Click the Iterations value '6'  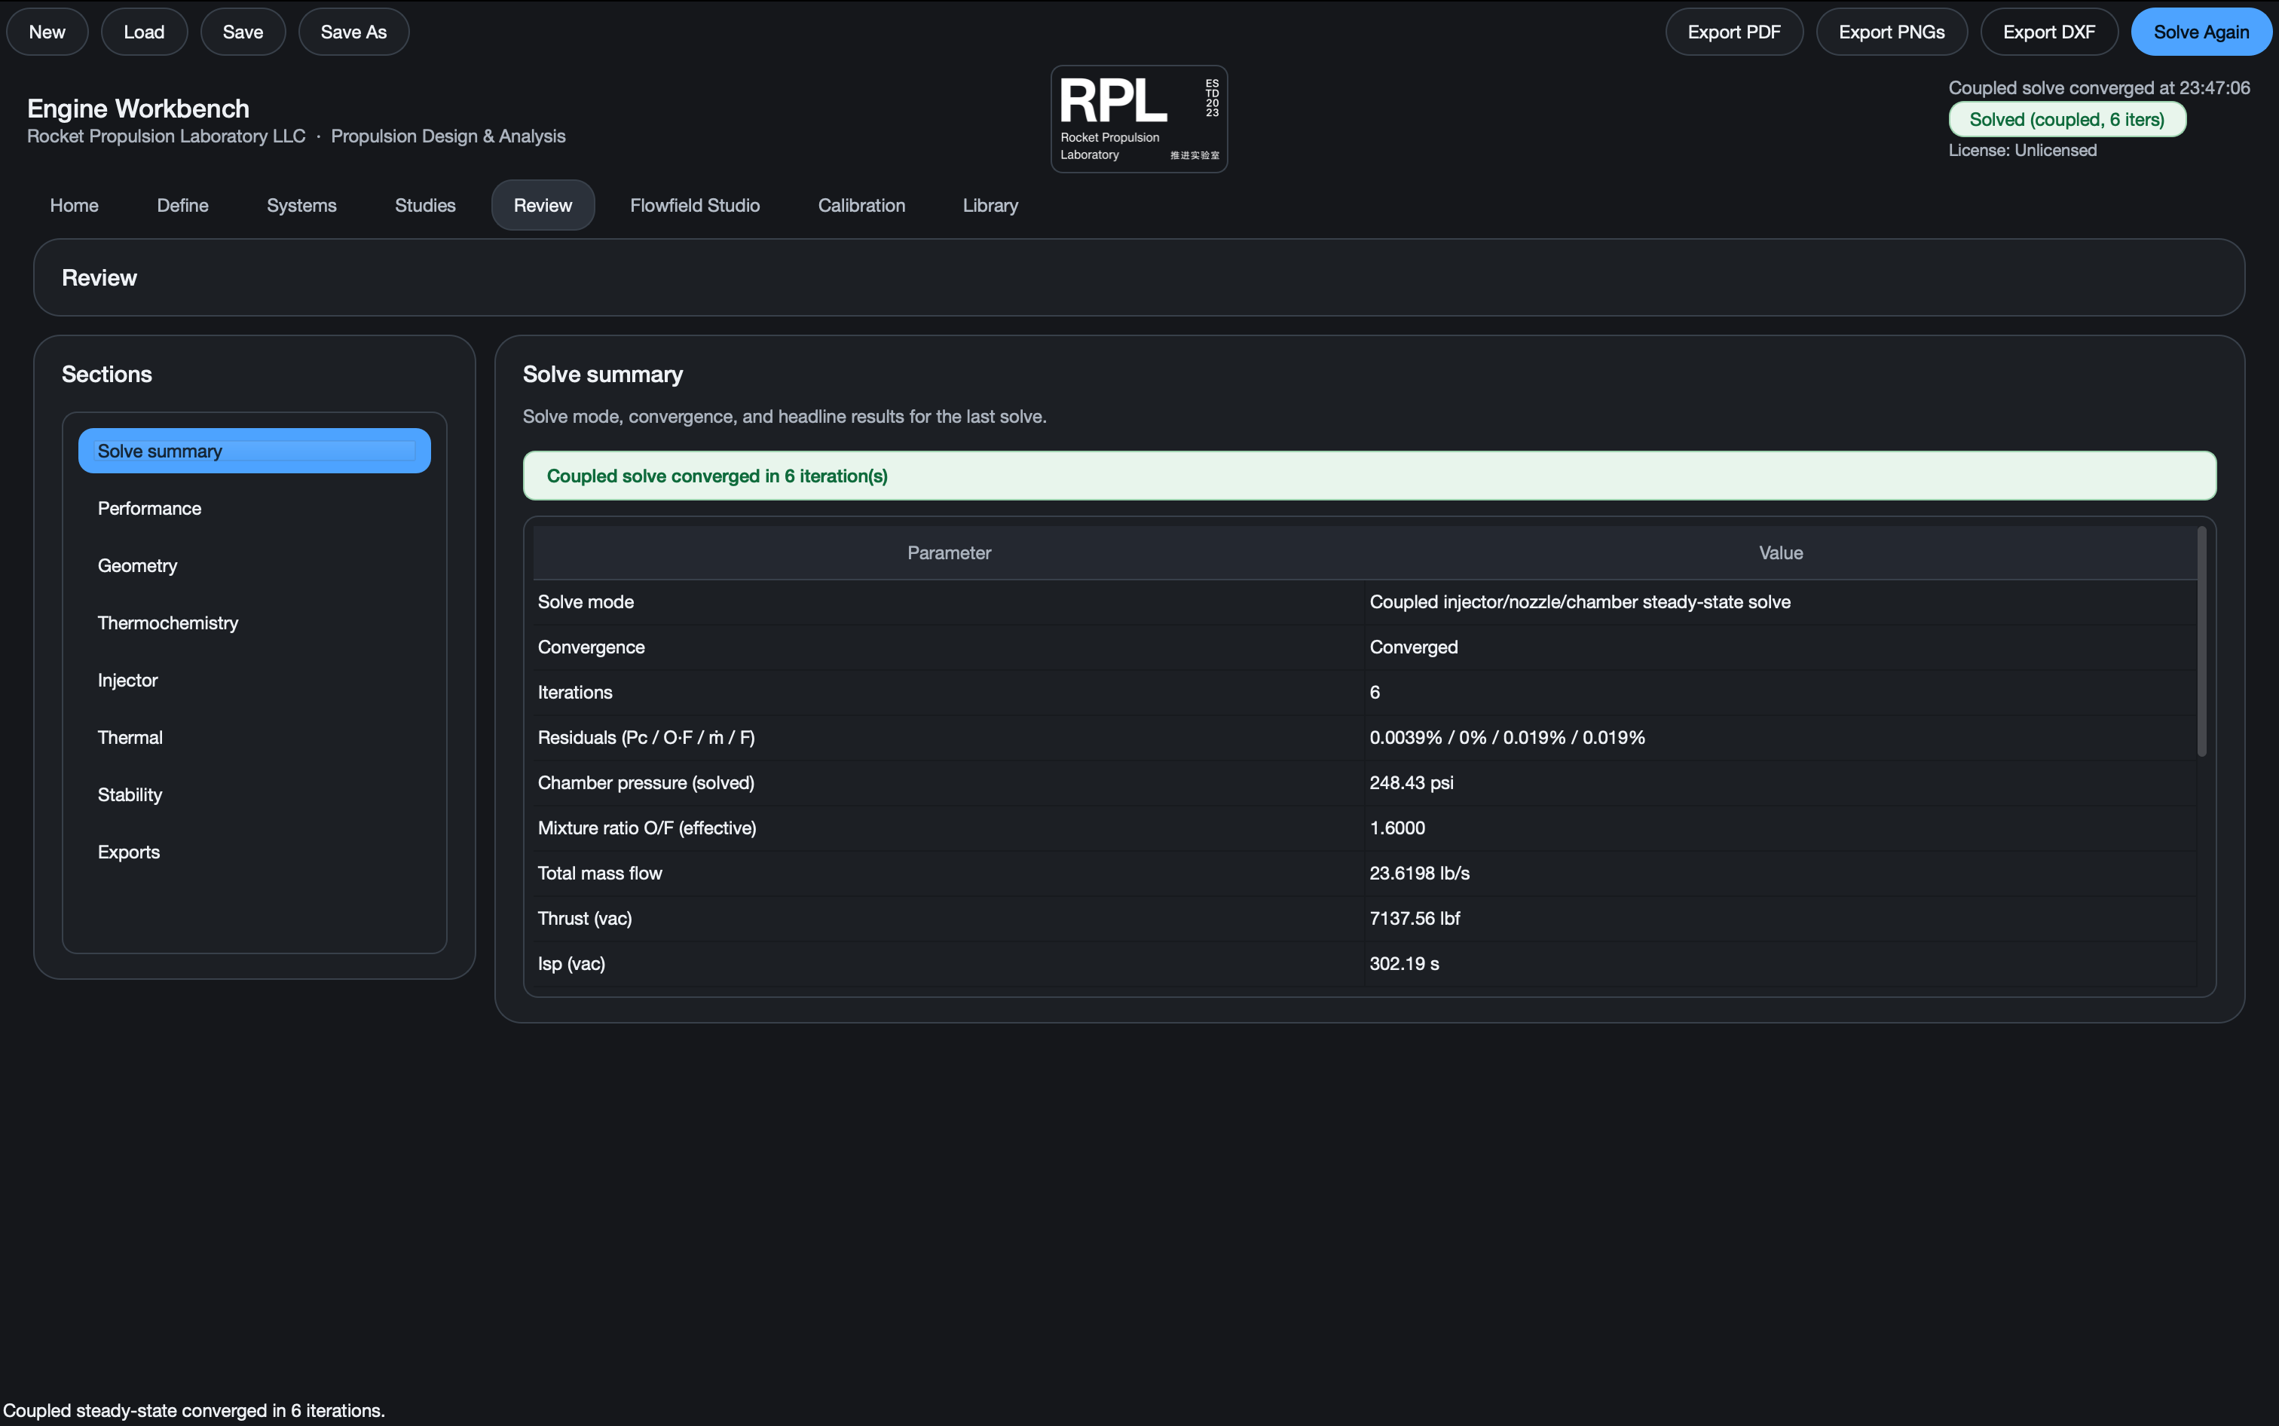[x=1375, y=692]
